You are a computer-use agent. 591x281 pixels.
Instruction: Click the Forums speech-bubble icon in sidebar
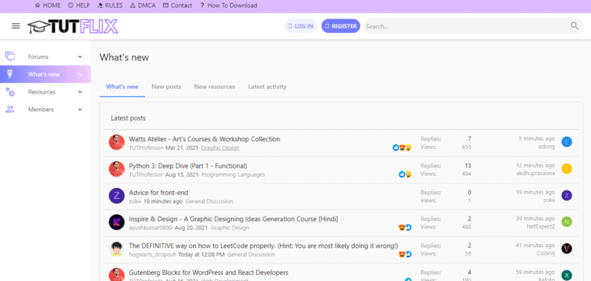click(10, 57)
